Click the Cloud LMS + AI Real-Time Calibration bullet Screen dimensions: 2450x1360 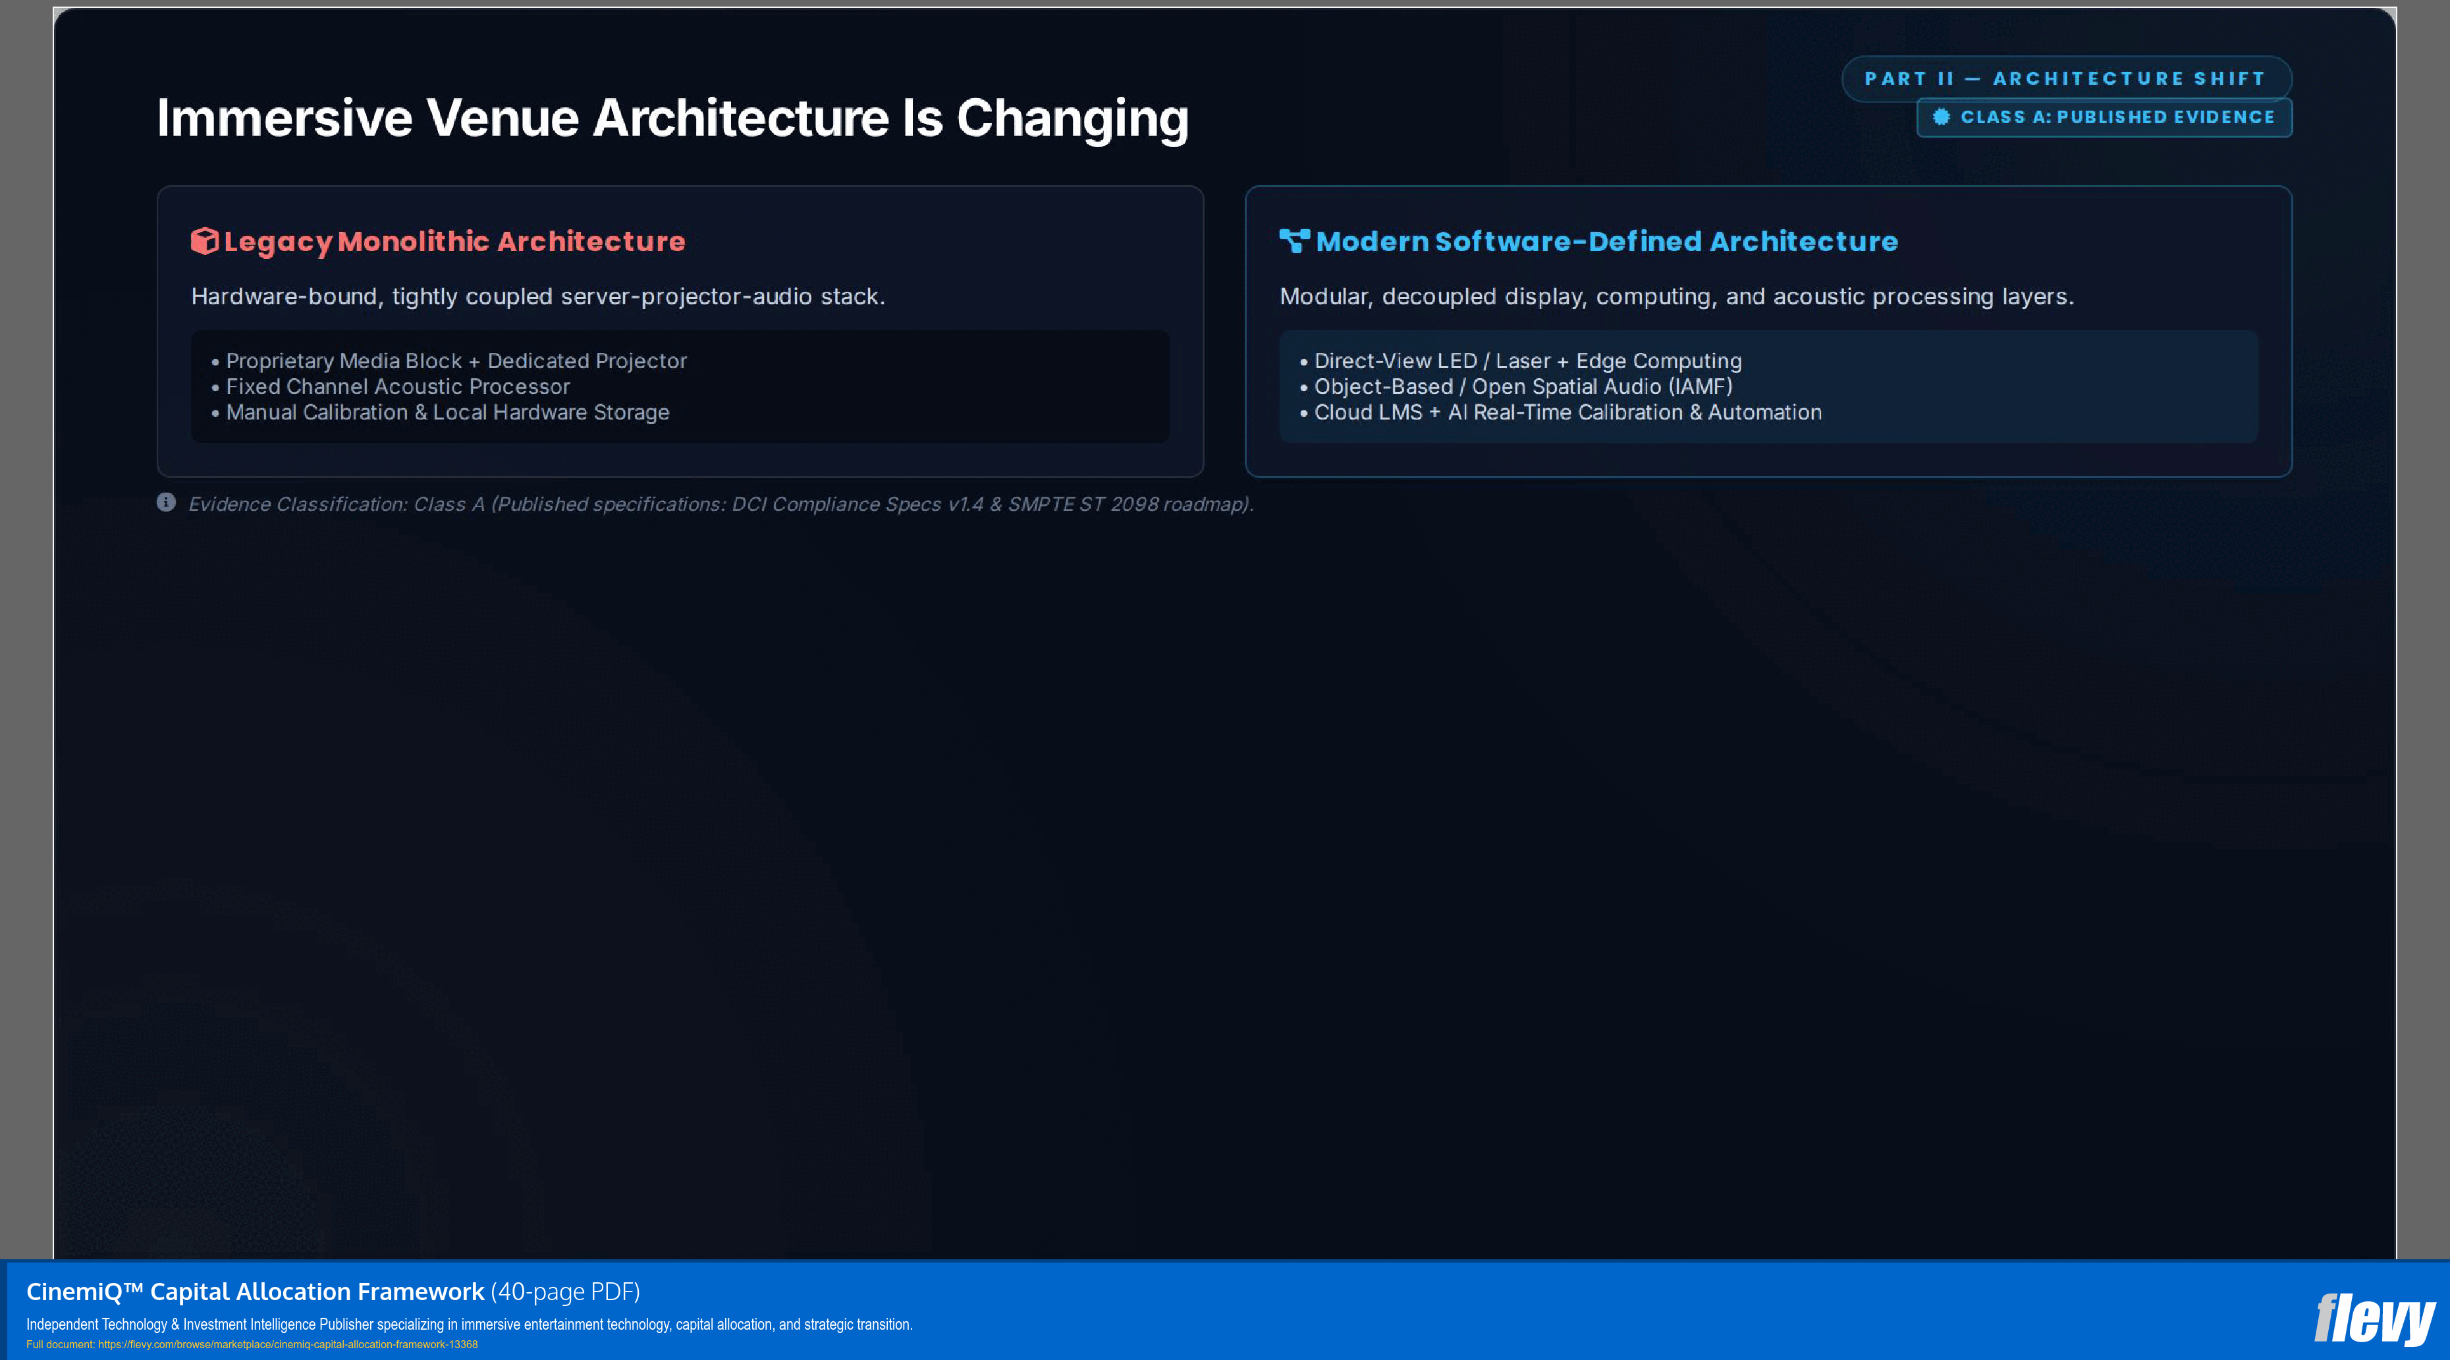[x=1561, y=413]
